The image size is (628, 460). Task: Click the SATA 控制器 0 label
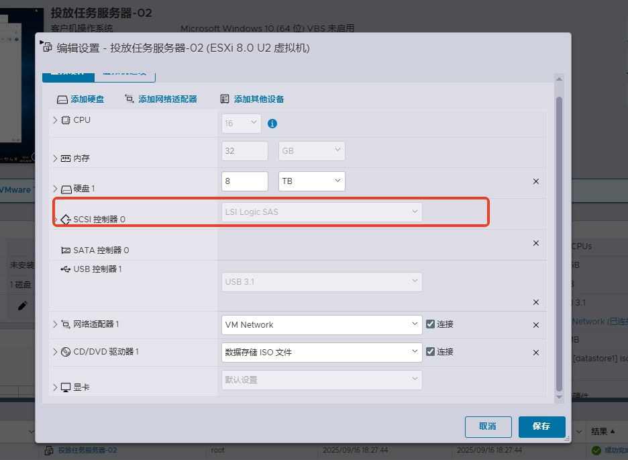[101, 250]
